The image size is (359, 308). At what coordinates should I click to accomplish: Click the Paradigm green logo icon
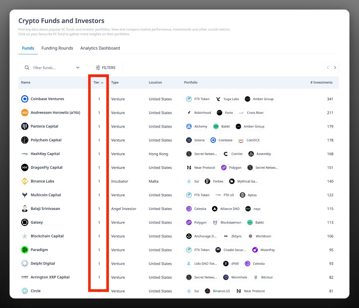[25, 250]
